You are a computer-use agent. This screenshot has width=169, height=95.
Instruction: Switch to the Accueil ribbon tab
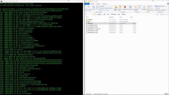[92, 4]
